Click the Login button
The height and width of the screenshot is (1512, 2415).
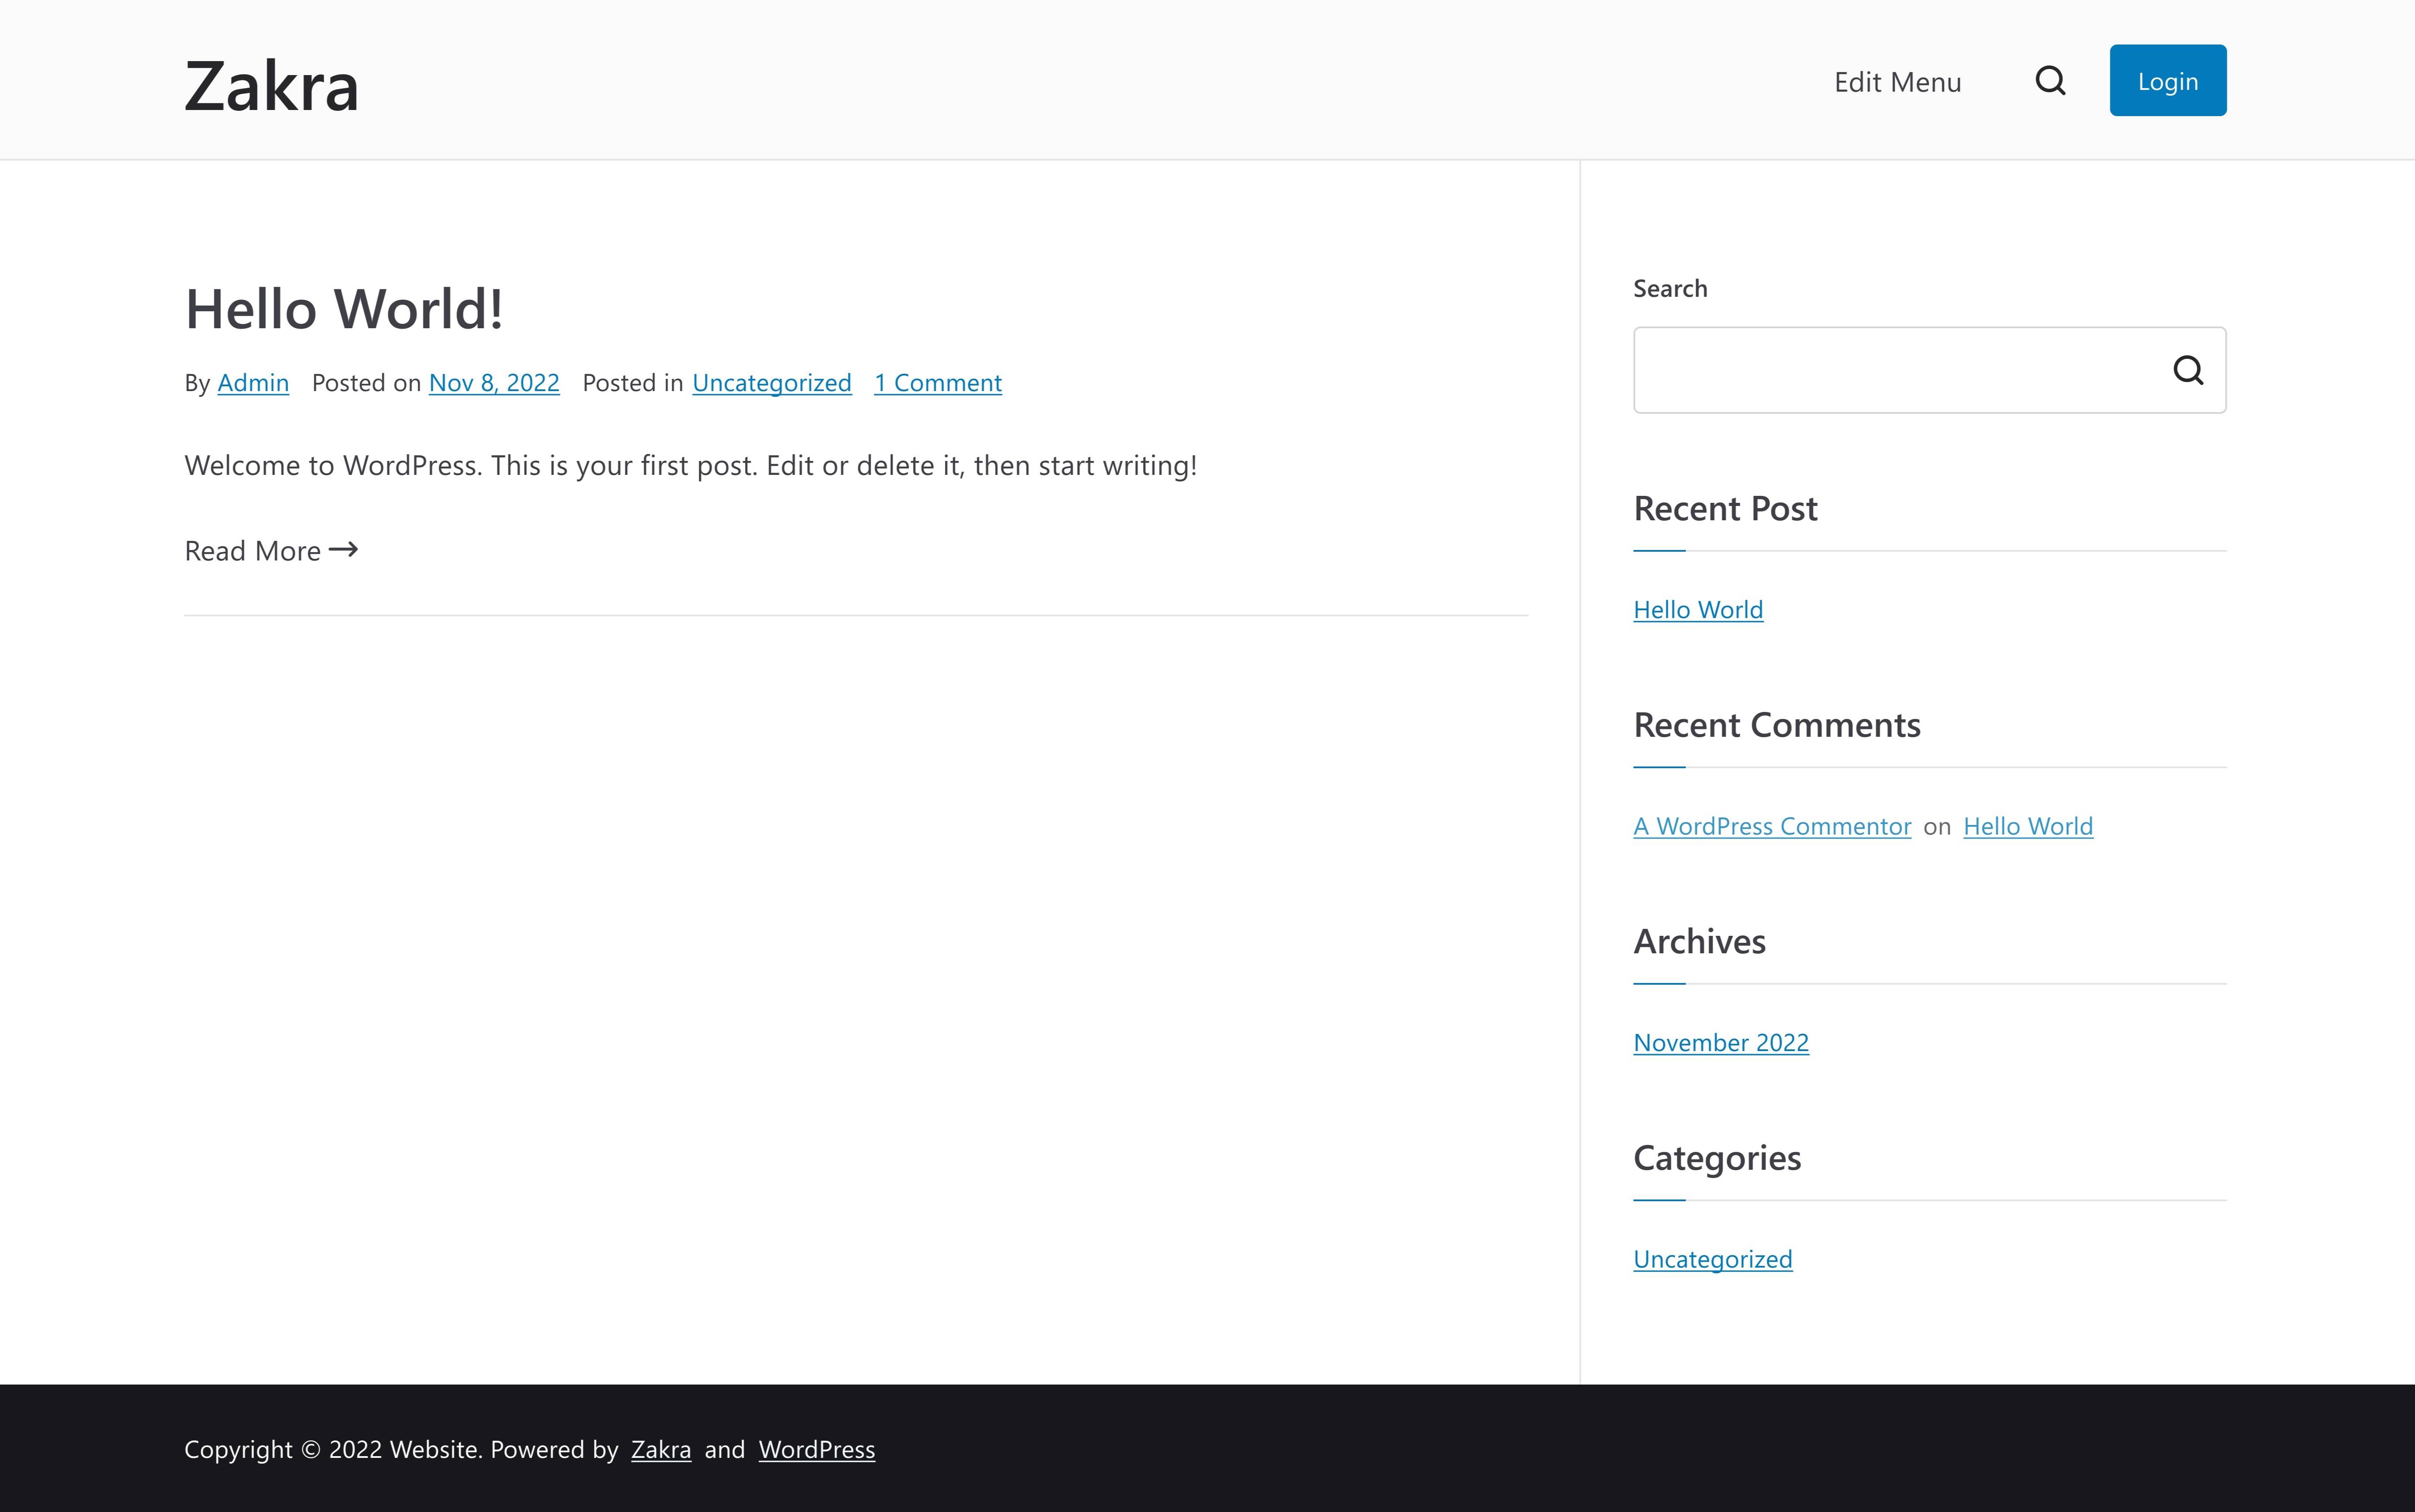pos(2168,80)
